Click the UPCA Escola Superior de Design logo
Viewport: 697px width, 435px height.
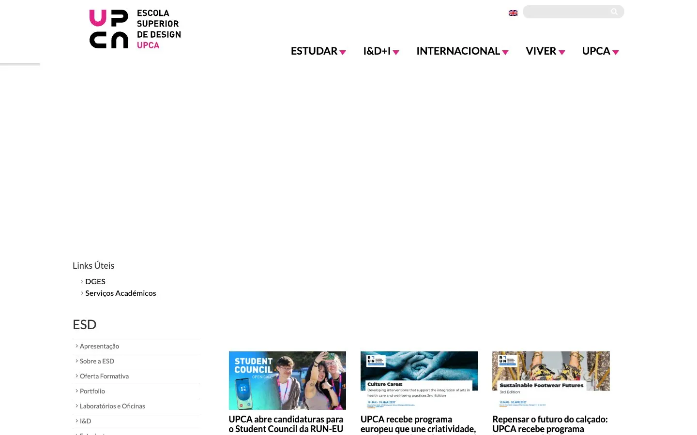click(135, 29)
